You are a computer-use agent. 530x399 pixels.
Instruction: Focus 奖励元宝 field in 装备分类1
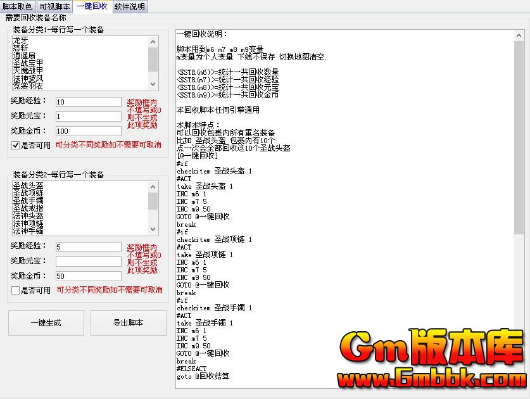(88, 117)
